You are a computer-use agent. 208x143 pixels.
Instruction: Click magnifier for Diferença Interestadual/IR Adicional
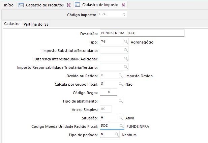(x=126, y=59)
